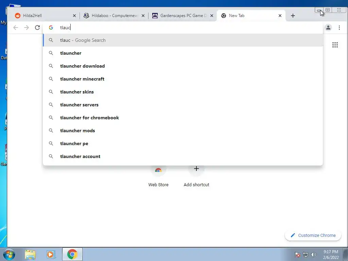Open the volume speaker tray icon
Viewport: 348px width, 261px height.
coord(313,255)
